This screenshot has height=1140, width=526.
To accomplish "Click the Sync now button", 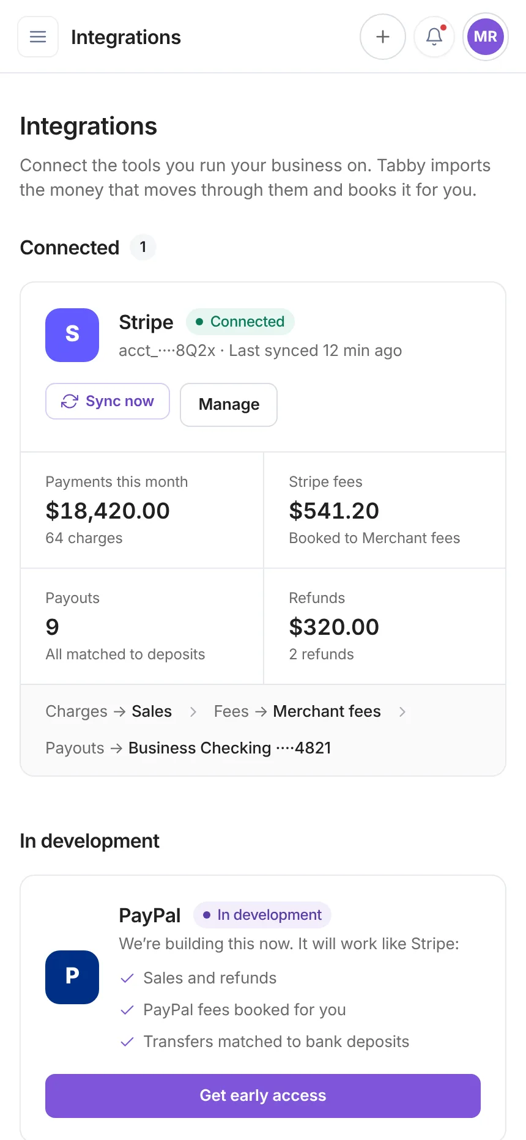I will pos(108,401).
